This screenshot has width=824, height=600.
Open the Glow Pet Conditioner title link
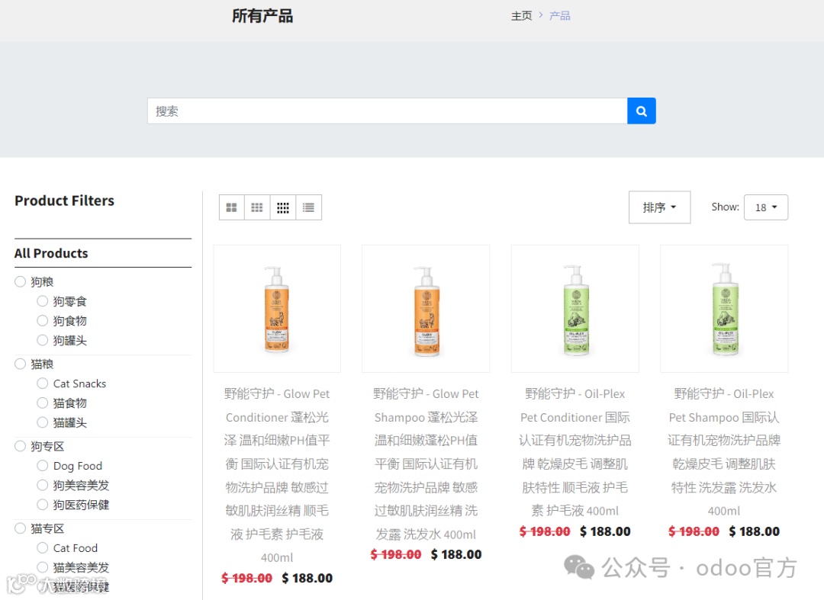pyautogui.click(x=277, y=476)
